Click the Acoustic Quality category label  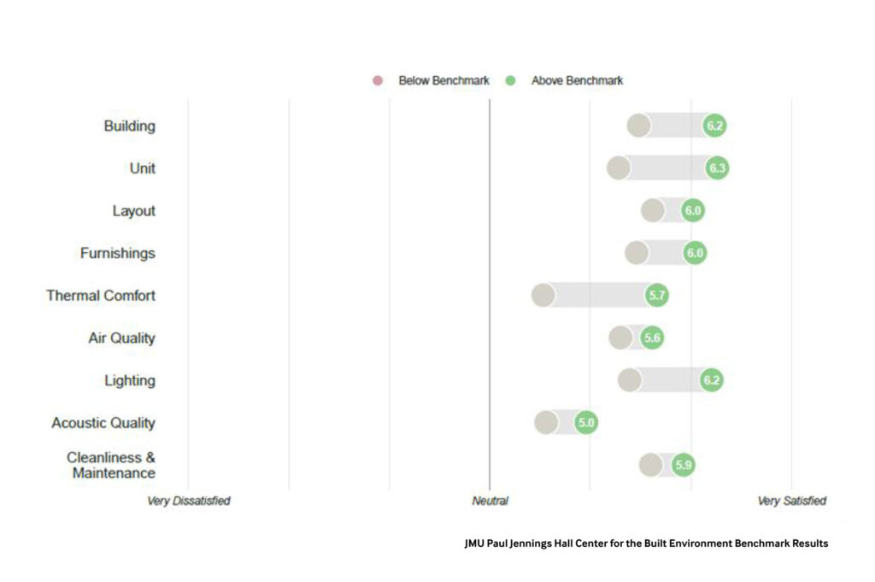pyautogui.click(x=103, y=422)
